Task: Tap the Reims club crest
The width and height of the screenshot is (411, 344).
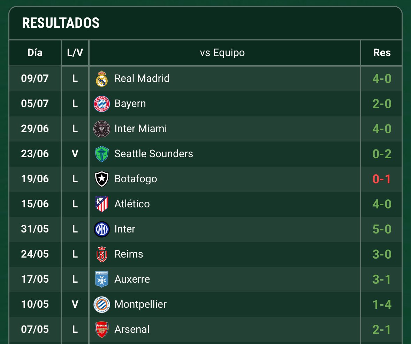Action: (x=102, y=254)
